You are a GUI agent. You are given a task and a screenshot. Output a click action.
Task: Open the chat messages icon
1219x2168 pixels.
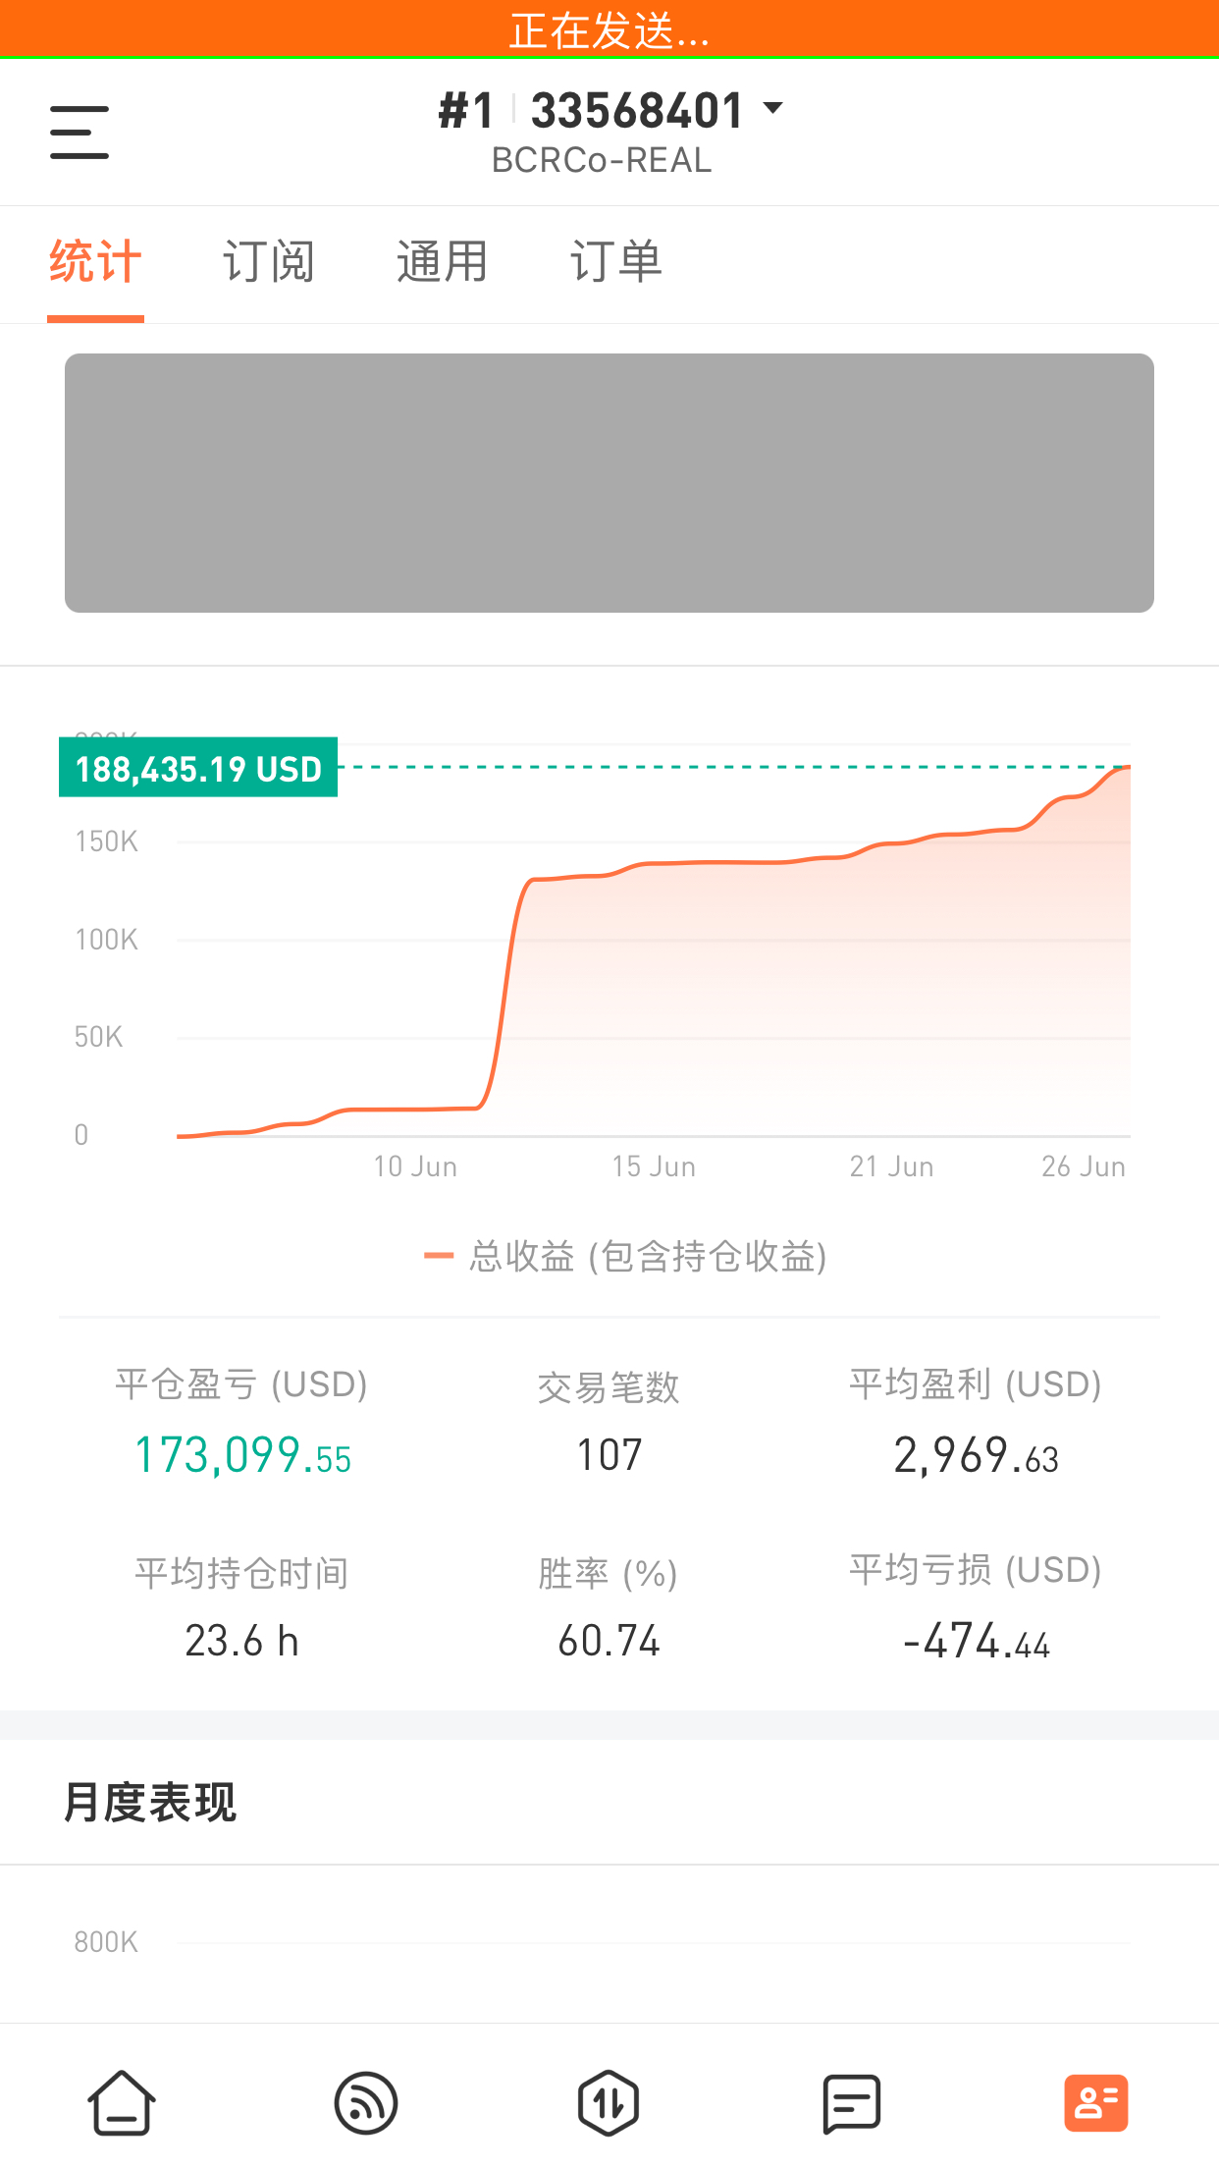(851, 2103)
